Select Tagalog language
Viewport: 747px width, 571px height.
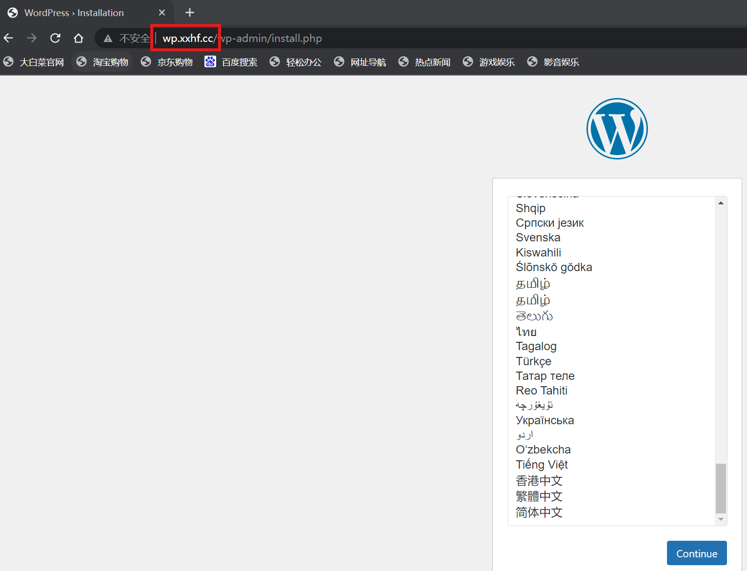coord(611,346)
